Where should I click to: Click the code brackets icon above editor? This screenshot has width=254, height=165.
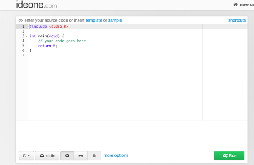pyautogui.click(x=20, y=20)
